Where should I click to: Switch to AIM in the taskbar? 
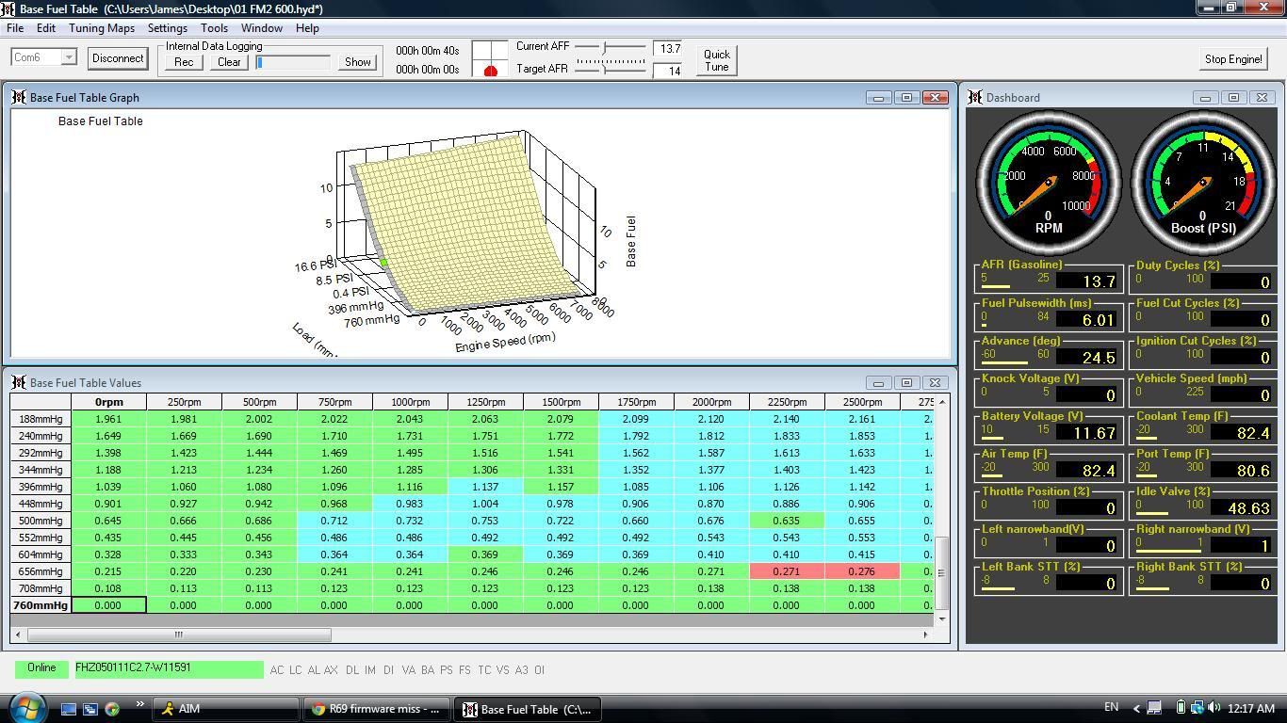click(x=226, y=709)
